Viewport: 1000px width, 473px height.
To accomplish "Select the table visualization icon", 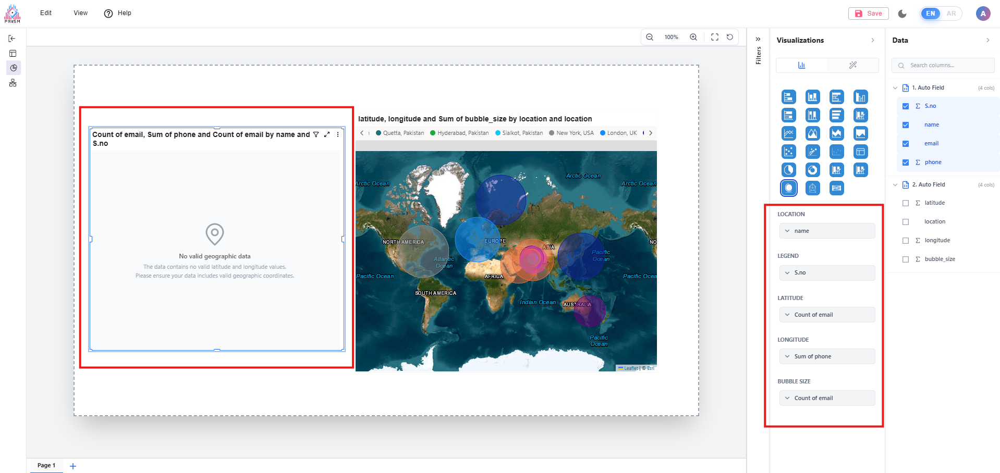I will (860, 152).
